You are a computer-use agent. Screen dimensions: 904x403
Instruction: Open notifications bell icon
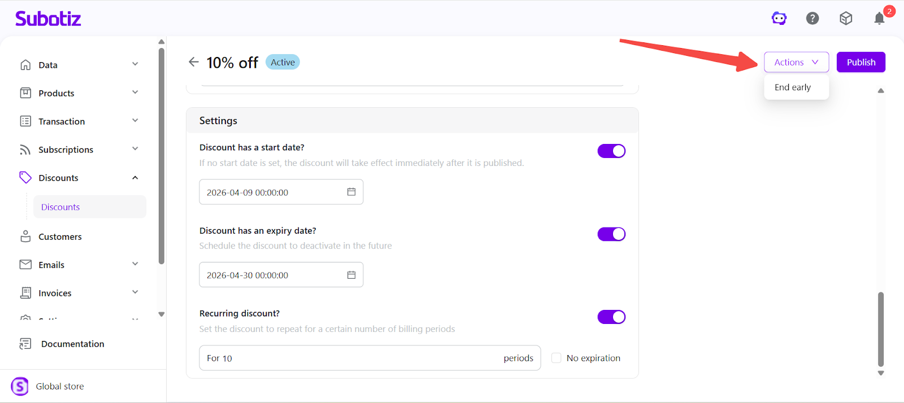(x=879, y=19)
